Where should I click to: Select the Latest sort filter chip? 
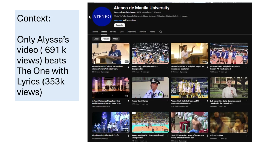pyautogui.click(x=96, y=39)
